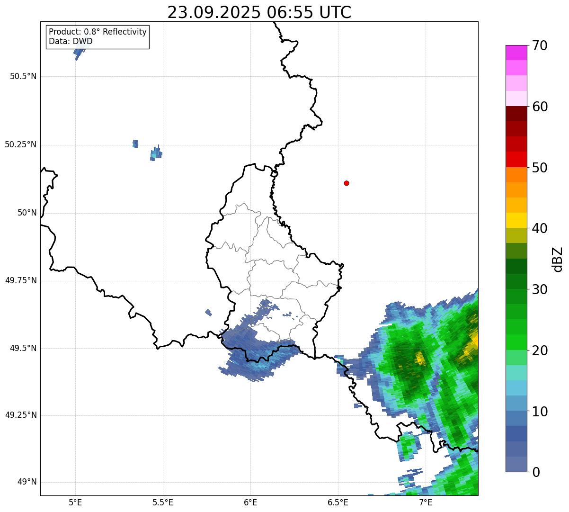Click the 49.75°N latitude label
This screenshot has width=569, height=512.
[x=21, y=280]
